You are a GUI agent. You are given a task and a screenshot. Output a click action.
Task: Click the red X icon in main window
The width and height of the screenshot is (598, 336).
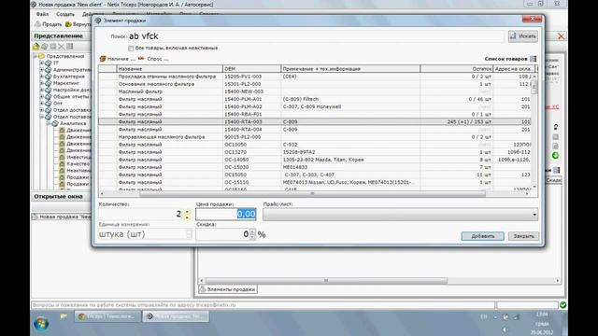561,36
